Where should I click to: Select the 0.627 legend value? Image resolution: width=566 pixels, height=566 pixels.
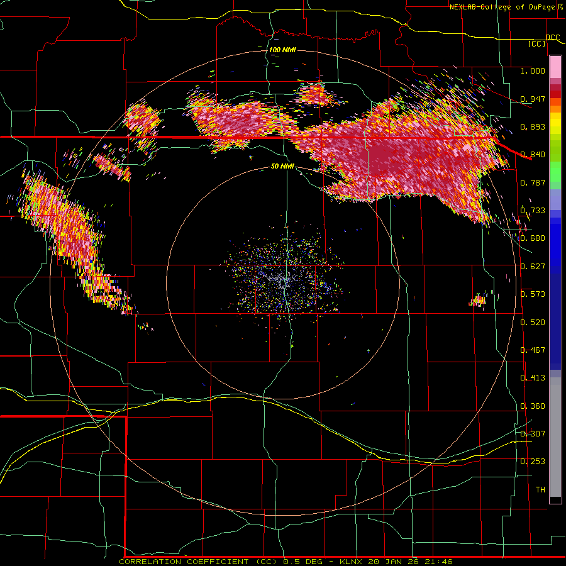click(x=533, y=266)
